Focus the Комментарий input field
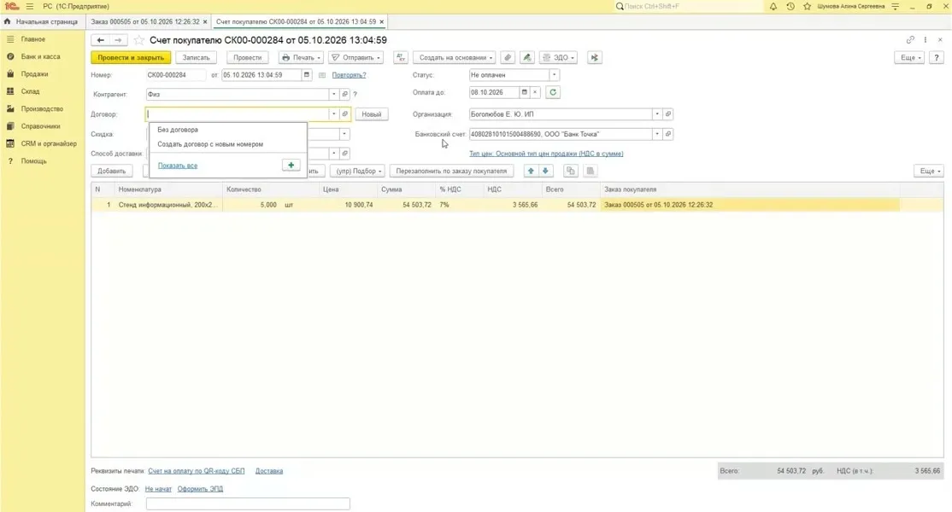This screenshot has width=952, height=512. (248, 503)
